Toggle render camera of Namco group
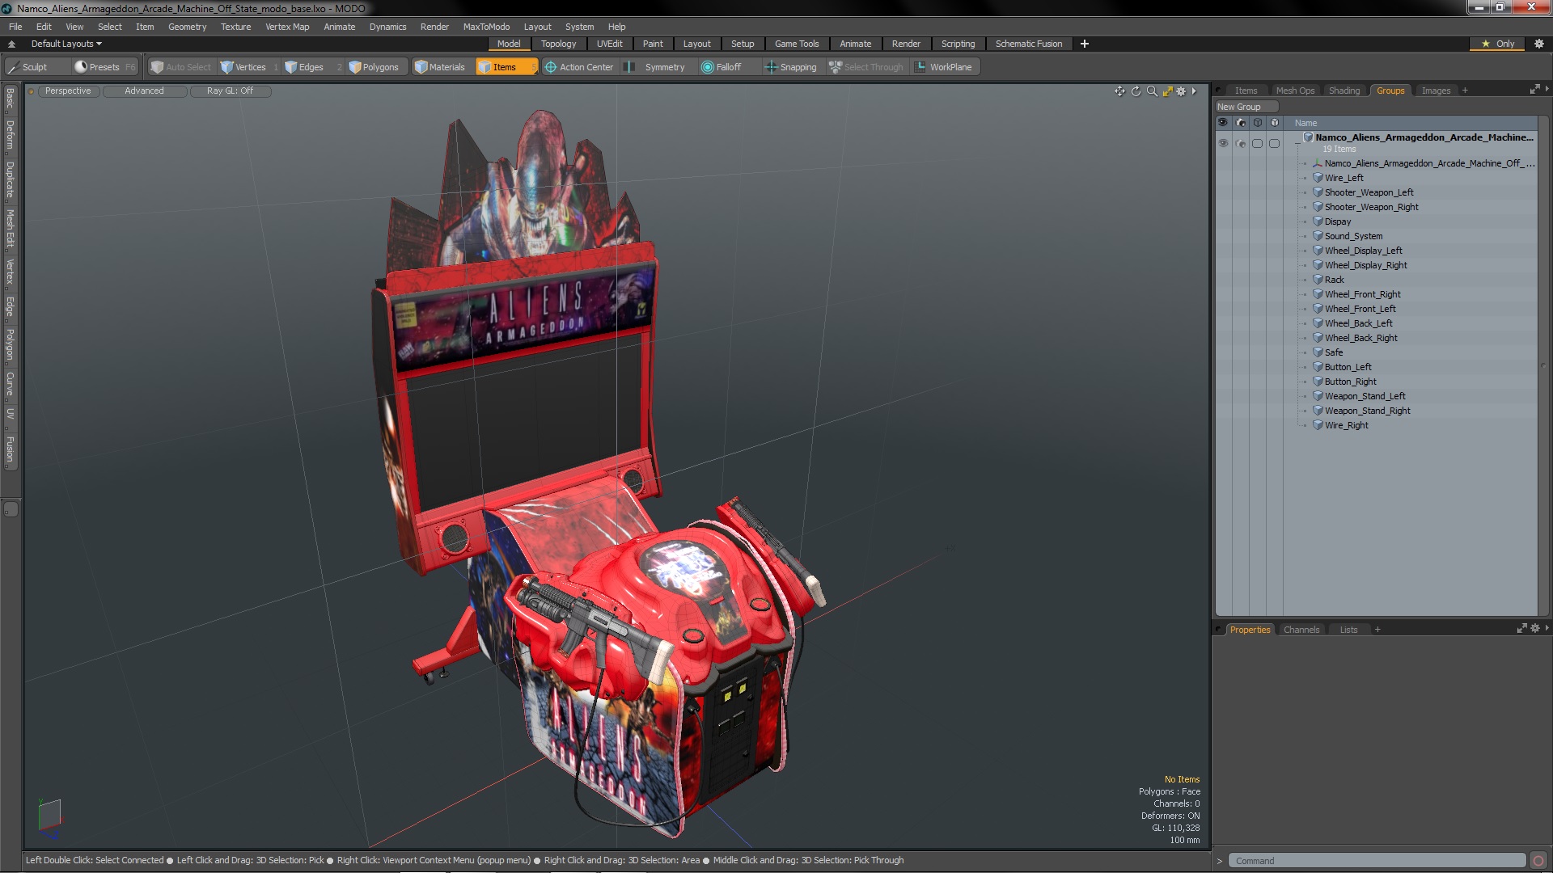1553x873 pixels. pos(1241,143)
